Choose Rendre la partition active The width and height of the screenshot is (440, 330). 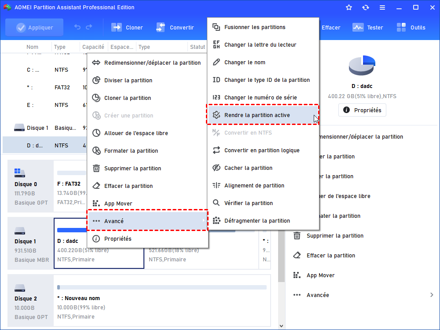263,115
